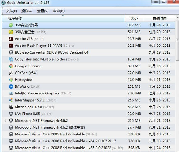179x152 pixels.
Task: Click the Kittenblock cat icon
Action: click(x=11, y=107)
